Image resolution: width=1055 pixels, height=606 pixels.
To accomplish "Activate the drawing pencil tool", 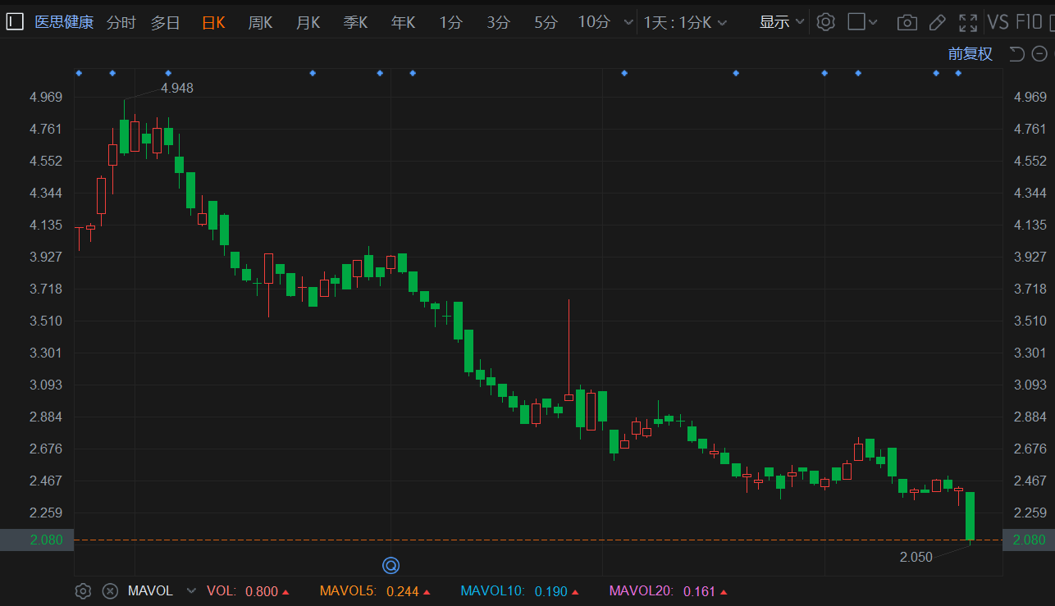I will click(x=938, y=22).
